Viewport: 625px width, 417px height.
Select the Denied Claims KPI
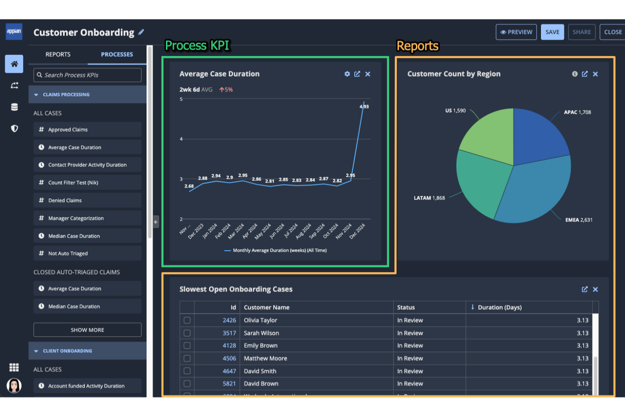pos(87,200)
